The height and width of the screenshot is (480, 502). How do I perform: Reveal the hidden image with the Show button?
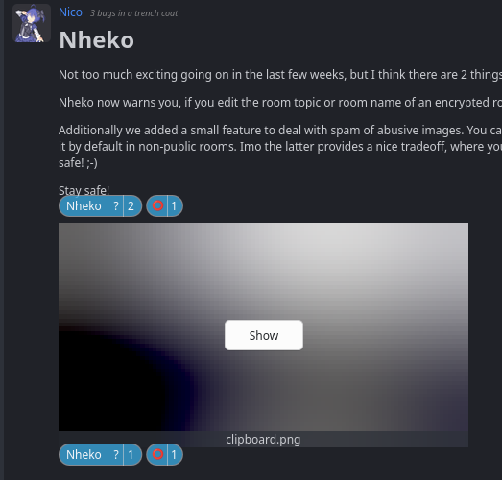264,335
